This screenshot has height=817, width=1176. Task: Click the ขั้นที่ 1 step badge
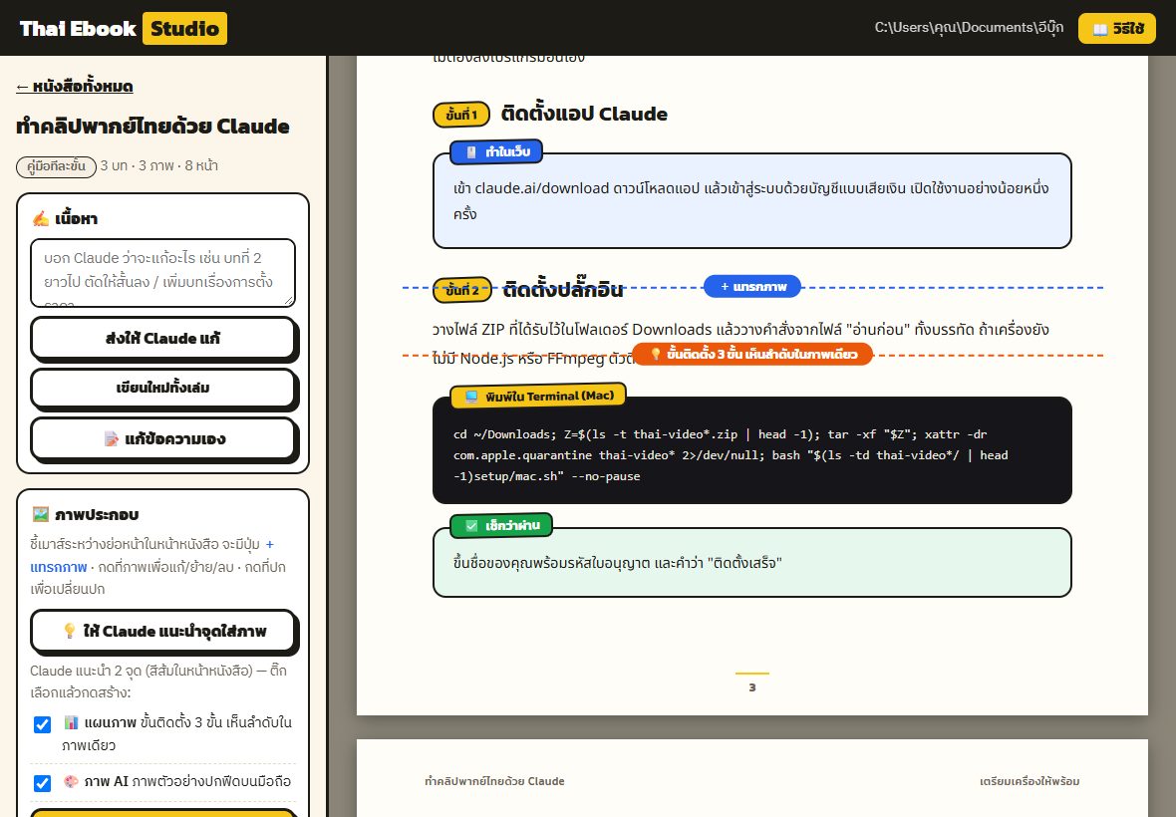pyautogui.click(x=461, y=115)
